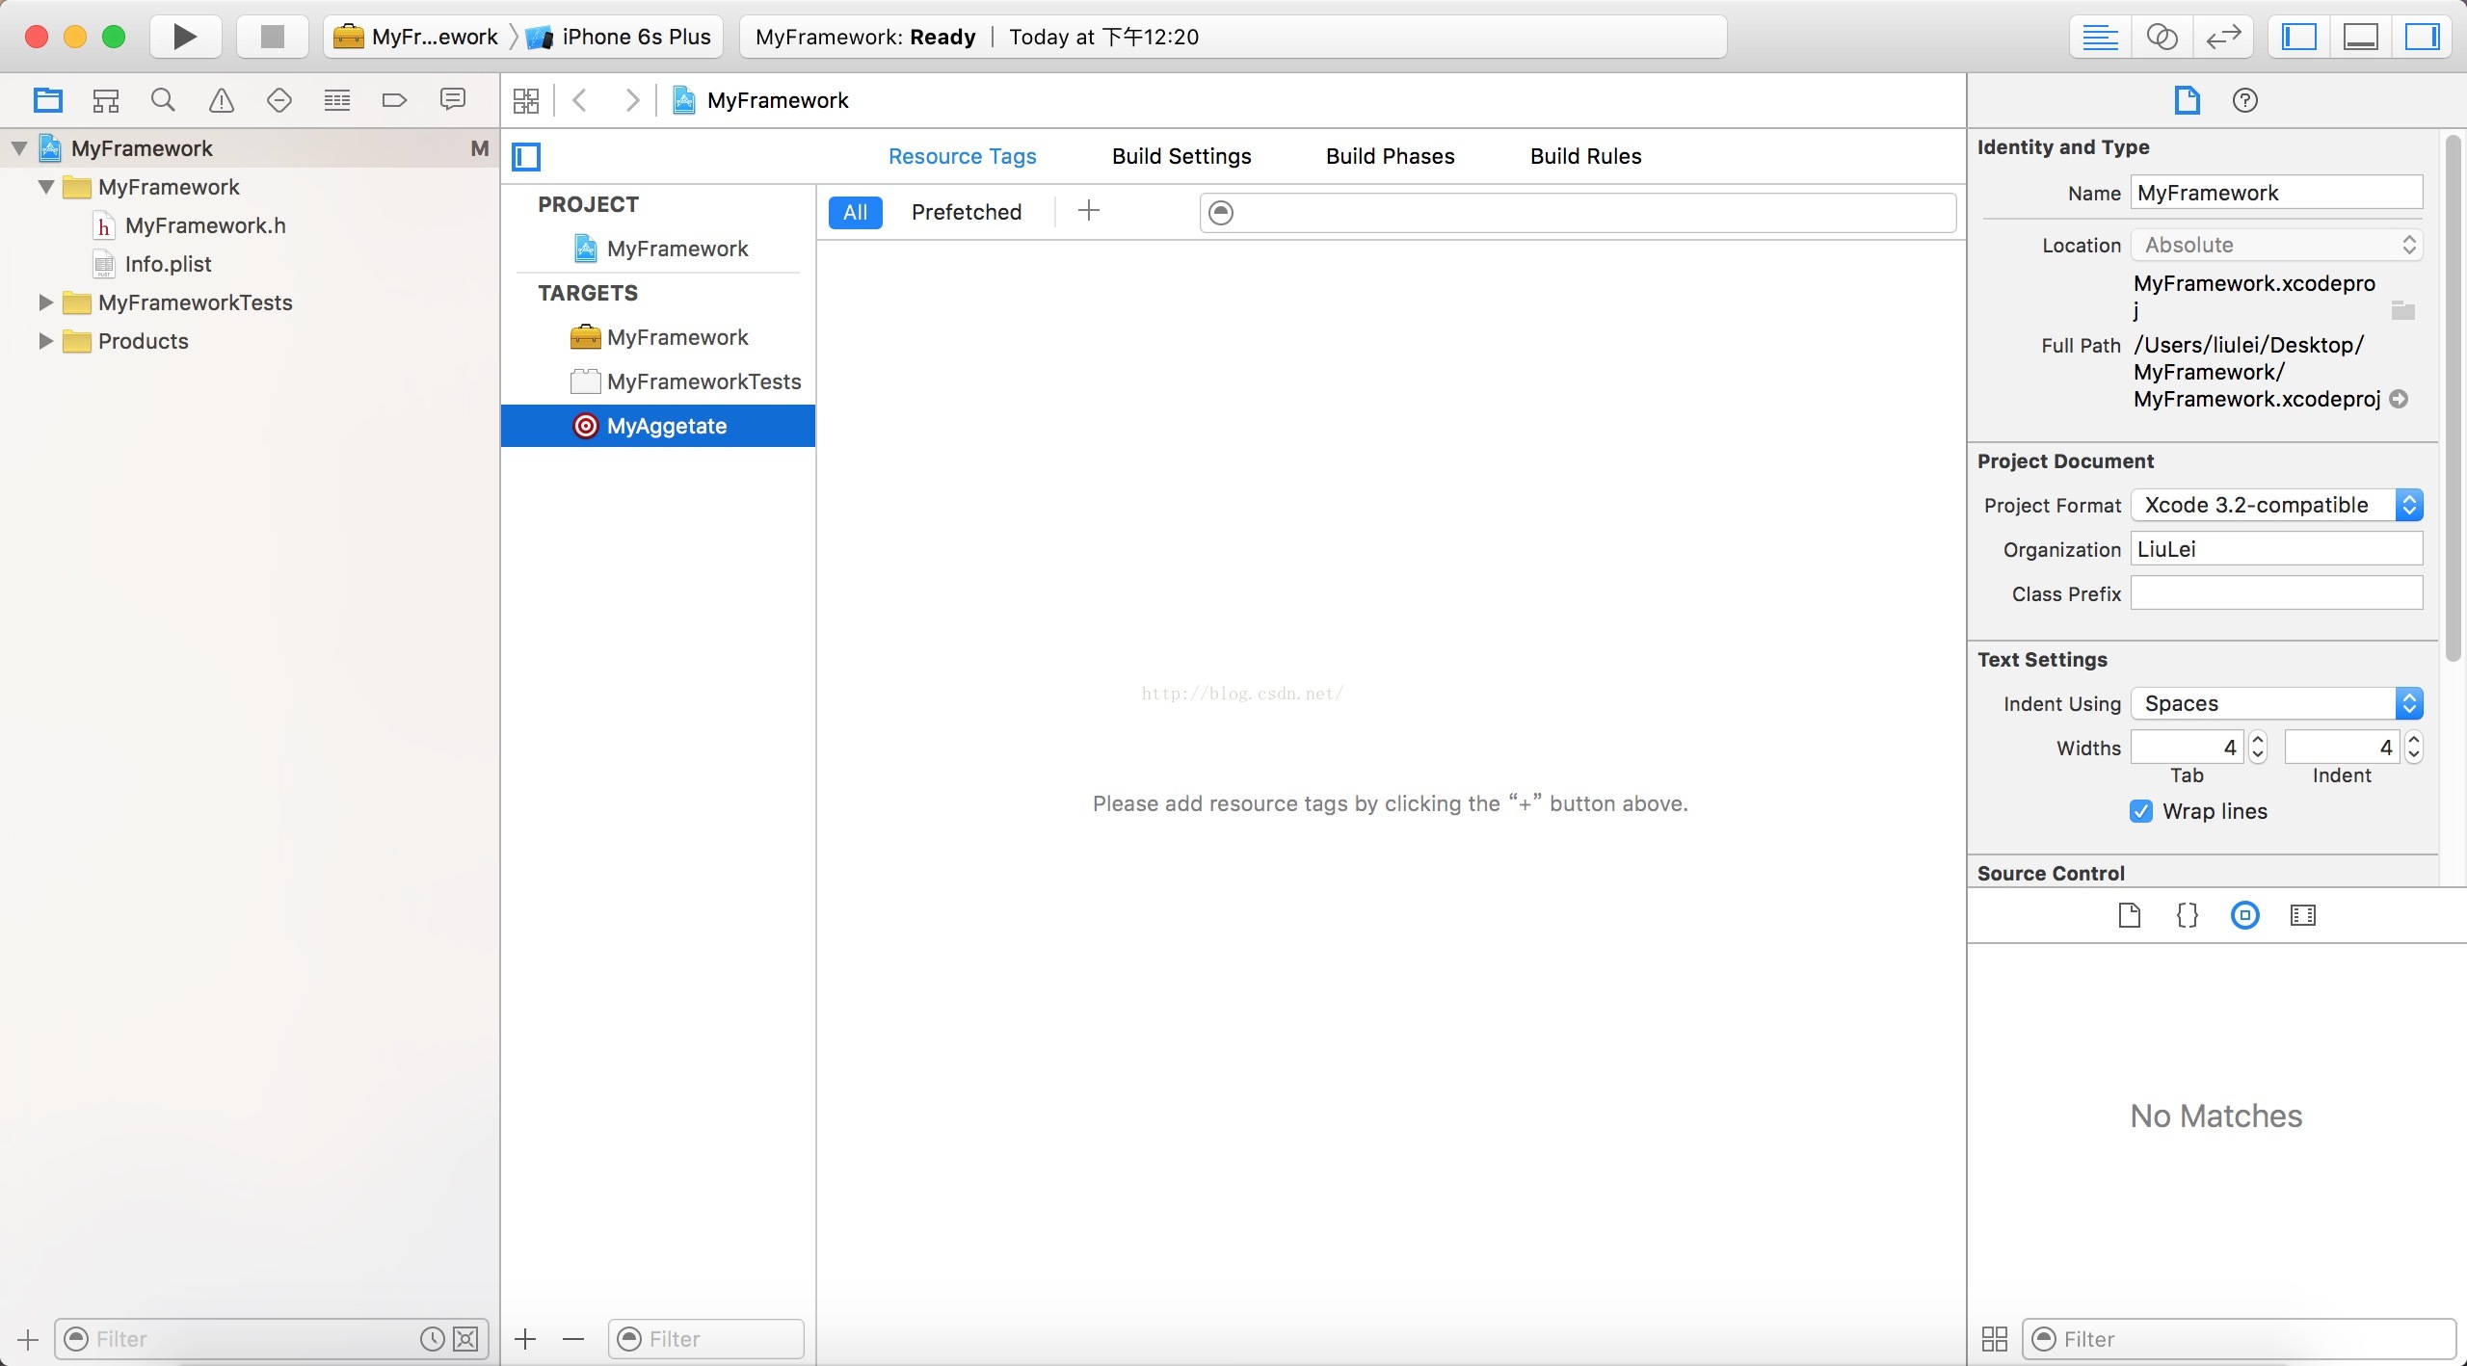Choose project location with folder icon

2403,310
